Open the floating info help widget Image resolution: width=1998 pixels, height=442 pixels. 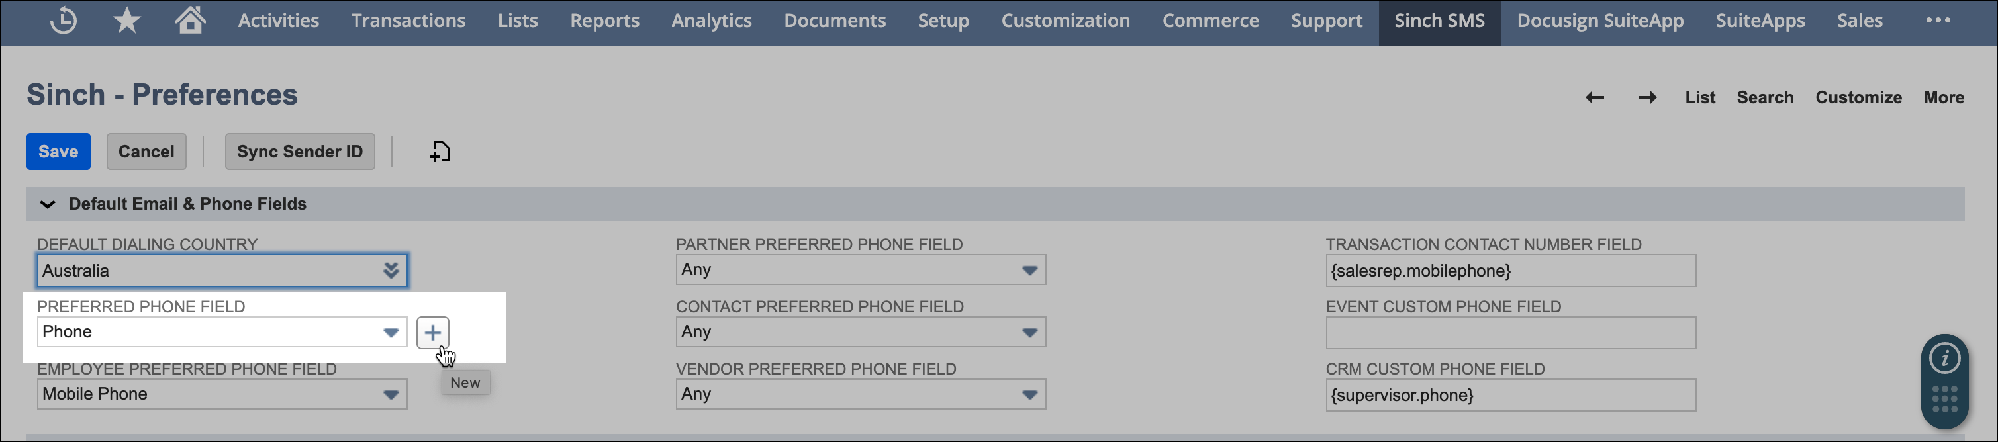point(1944,358)
